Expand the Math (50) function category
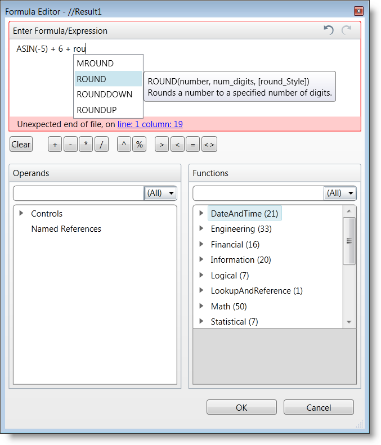381x445 pixels. point(201,306)
